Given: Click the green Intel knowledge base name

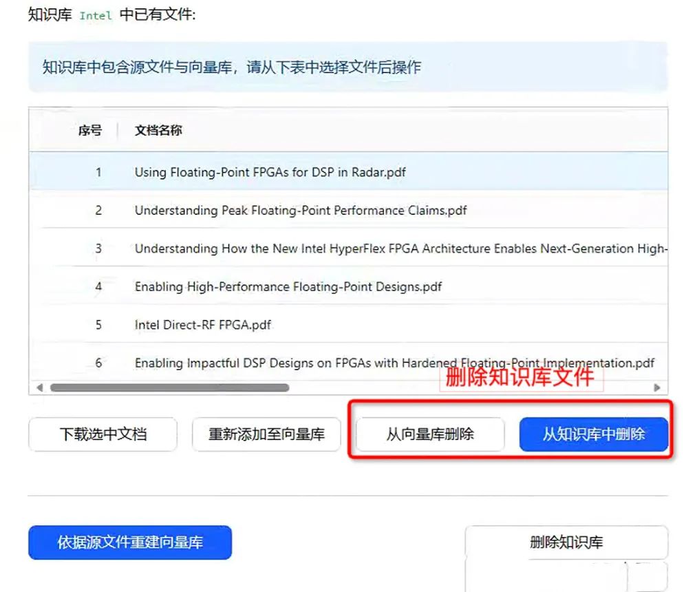Looking at the screenshot, I should tap(95, 16).
